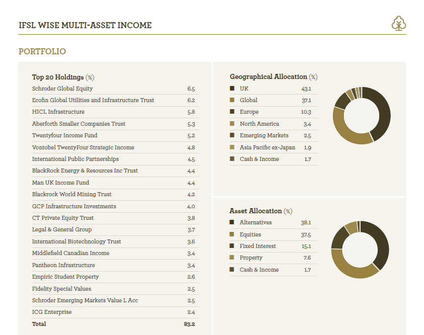Select the Legal & General Group holding
424x335 pixels.
(x=115, y=230)
